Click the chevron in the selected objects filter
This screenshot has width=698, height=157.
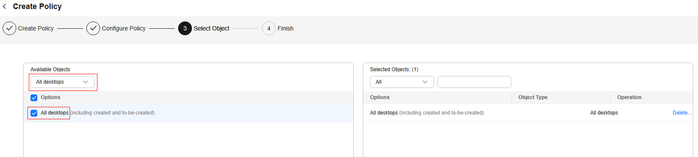pyautogui.click(x=425, y=82)
